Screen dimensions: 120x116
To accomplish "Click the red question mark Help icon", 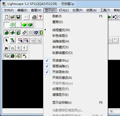I will 40,17.
